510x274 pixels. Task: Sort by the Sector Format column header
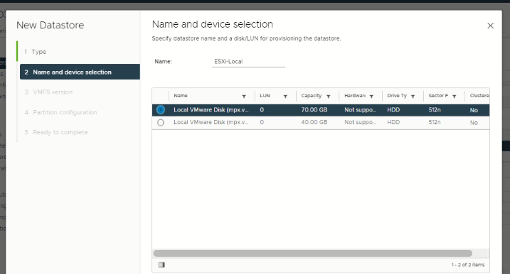tap(438, 95)
